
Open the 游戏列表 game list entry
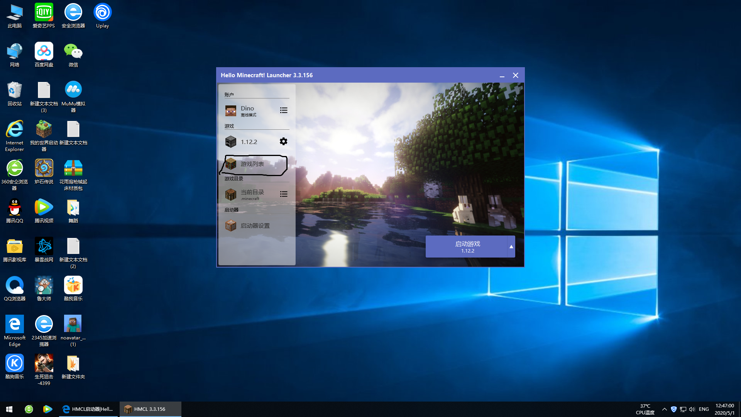257,164
